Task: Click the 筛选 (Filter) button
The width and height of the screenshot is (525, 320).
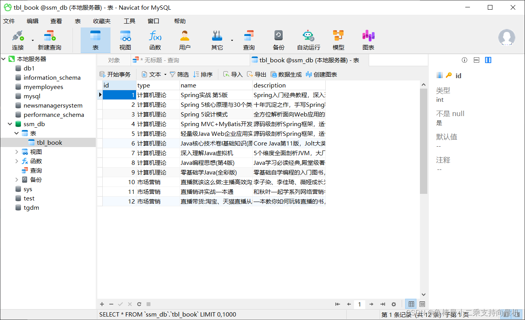Action: coord(180,74)
